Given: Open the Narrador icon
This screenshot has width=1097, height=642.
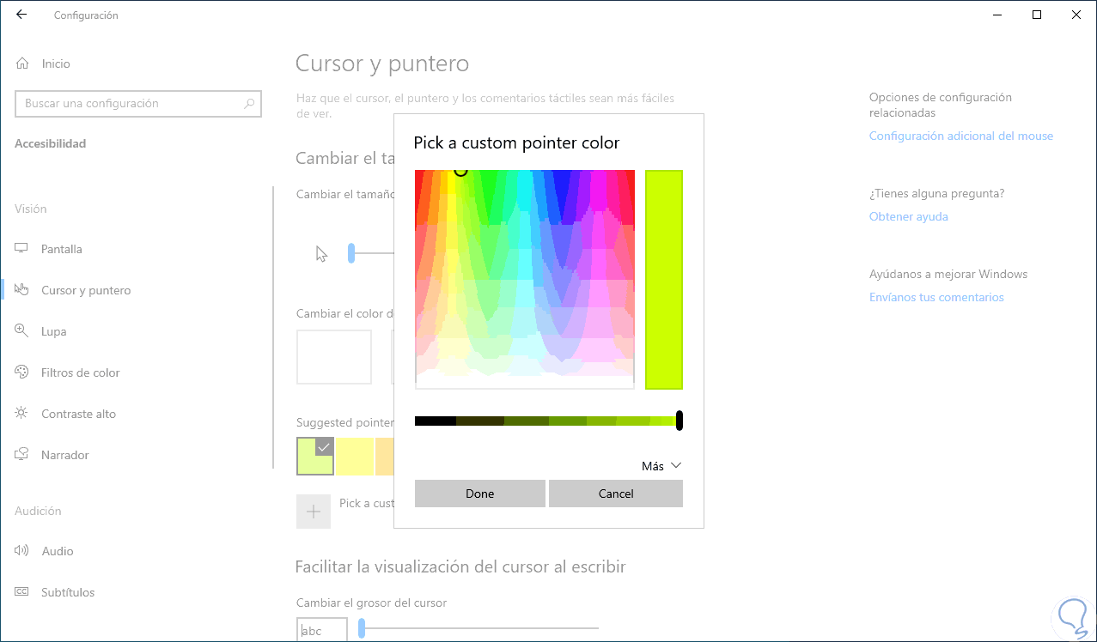Looking at the screenshot, I should [22, 455].
